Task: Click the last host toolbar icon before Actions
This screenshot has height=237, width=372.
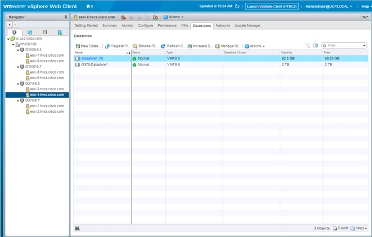Action: pos(156,17)
